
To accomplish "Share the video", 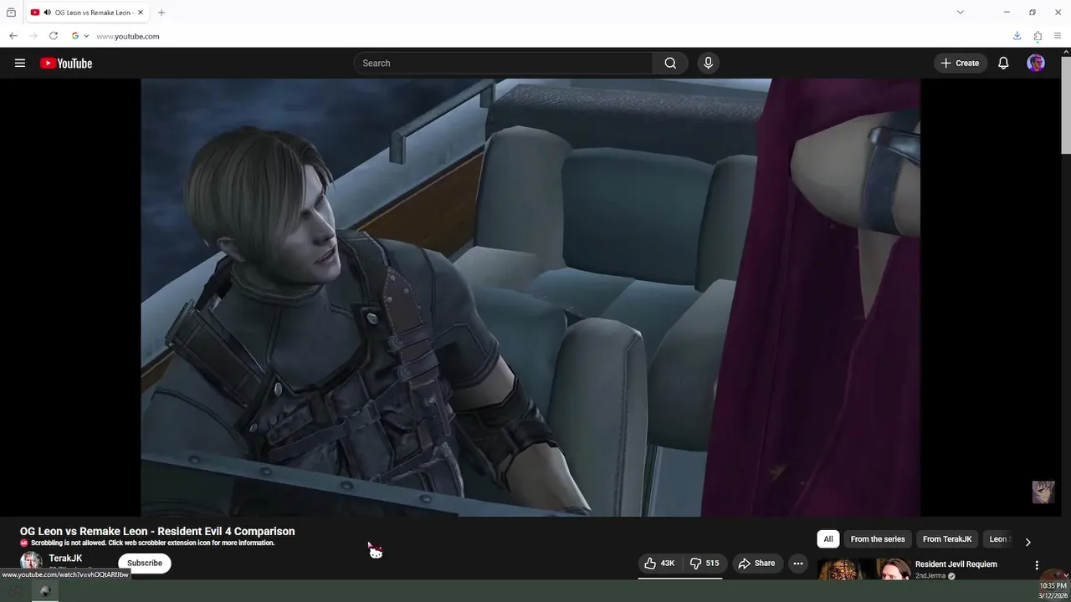I will (756, 564).
